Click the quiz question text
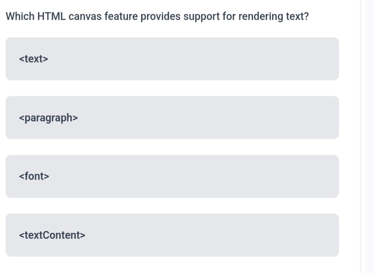The width and height of the screenshot is (374, 273). pos(157,16)
